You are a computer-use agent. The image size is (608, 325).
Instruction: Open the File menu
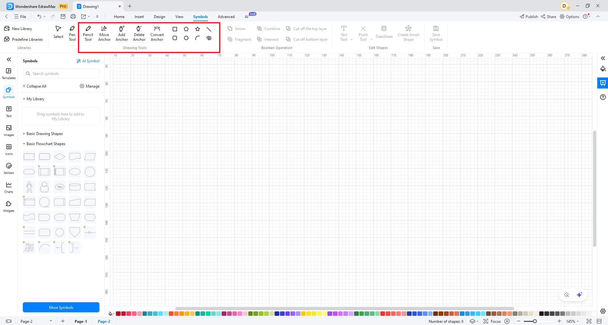[x=20, y=16]
